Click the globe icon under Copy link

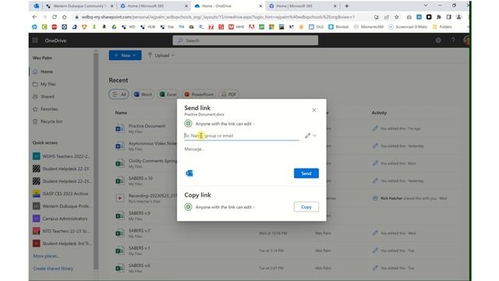(x=188, y=207)
